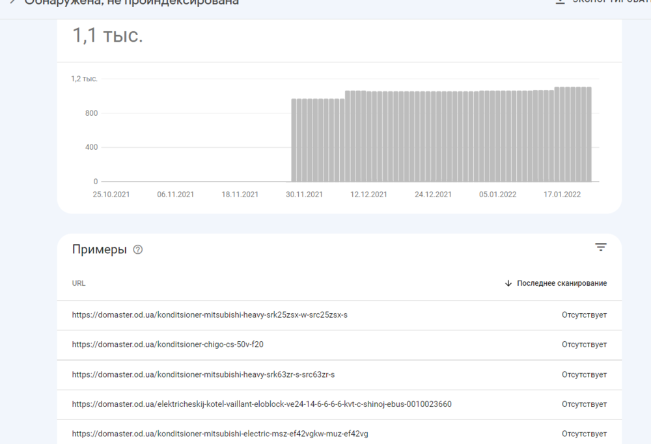Open the filter icon in the Примеры panel
651x444 pixels.
coord(600,247)
